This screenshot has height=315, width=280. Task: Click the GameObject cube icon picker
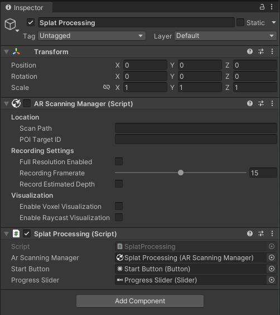[12, 25]
